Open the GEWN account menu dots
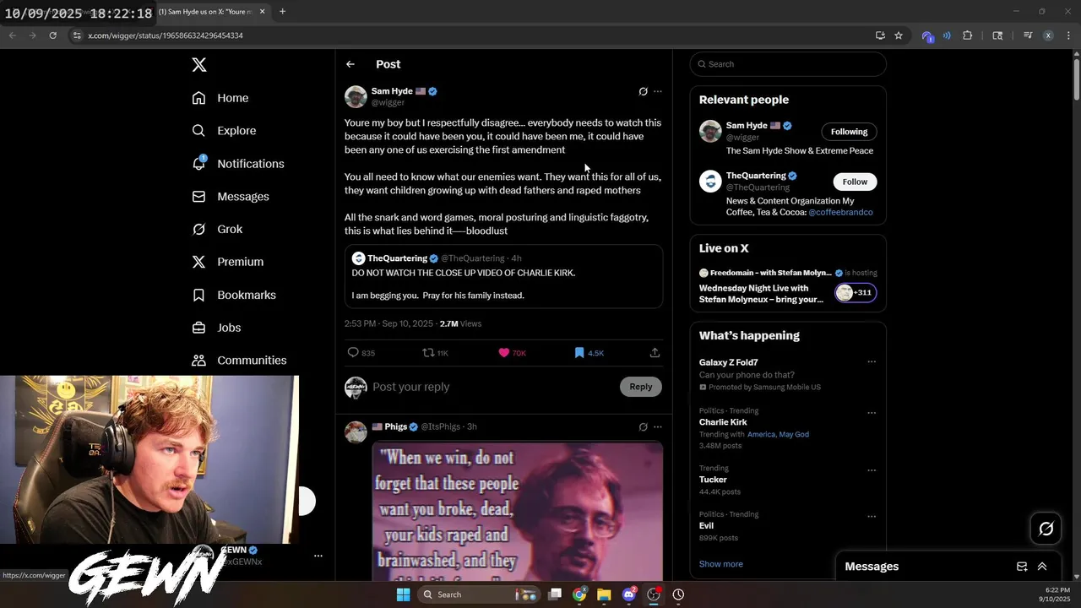Image resolution: width=1081 pixels, height=608 pixels. pos(318,556)
